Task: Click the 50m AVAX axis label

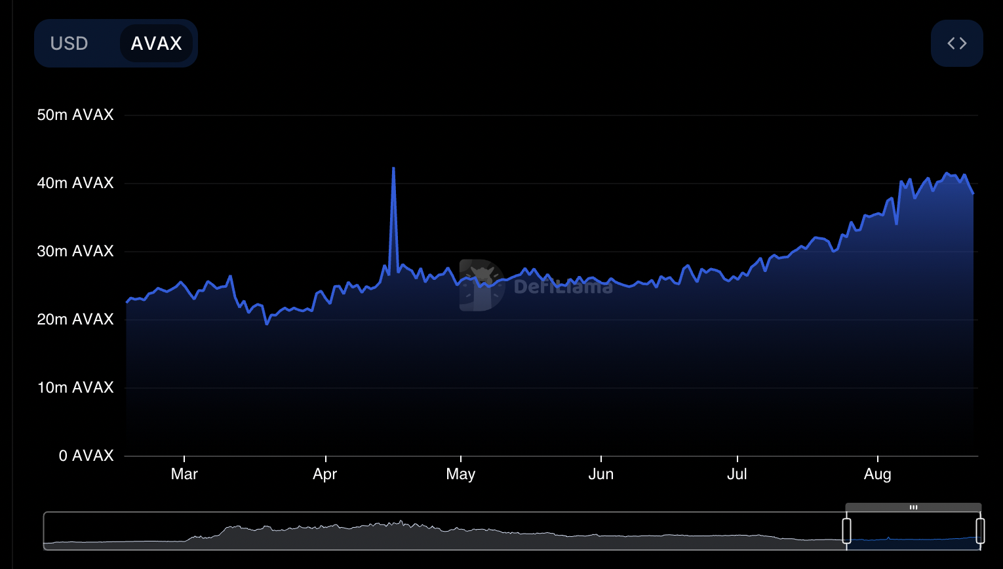Action: pyautogui.click(x=75, y=115)
